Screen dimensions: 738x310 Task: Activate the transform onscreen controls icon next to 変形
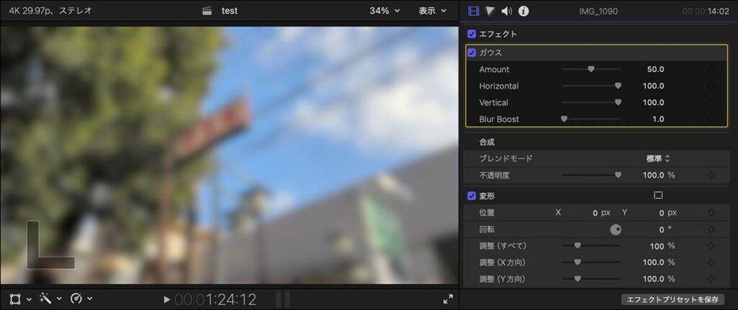pos(657,196)
